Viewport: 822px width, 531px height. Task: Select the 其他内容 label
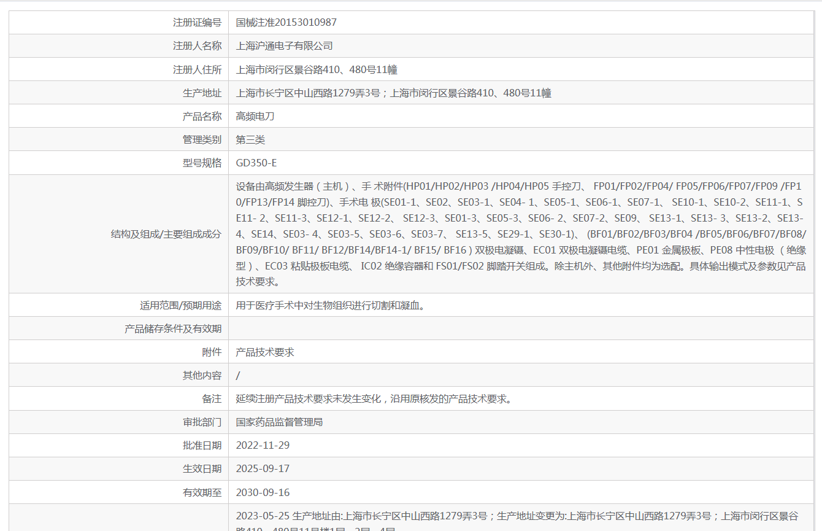202,375
